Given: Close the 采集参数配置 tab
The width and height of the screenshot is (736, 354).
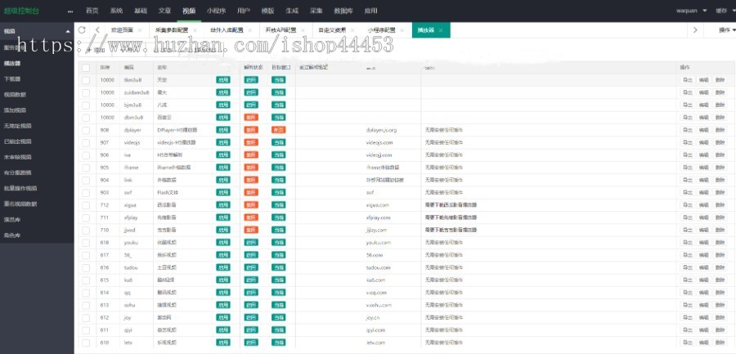Looking at the screenshot, I should 195,30.
